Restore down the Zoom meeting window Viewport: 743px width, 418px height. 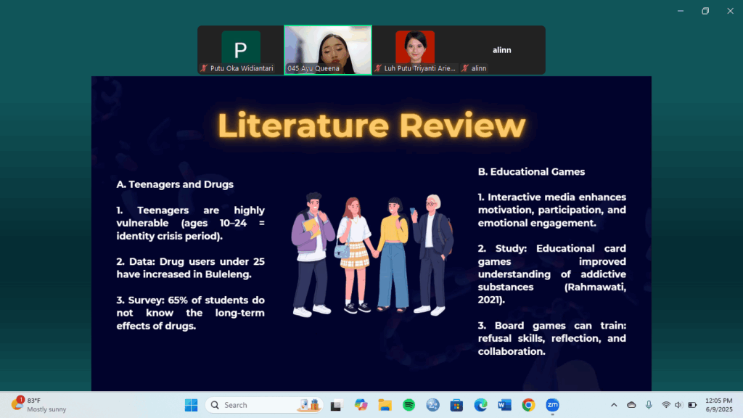[x=705, y=10]
